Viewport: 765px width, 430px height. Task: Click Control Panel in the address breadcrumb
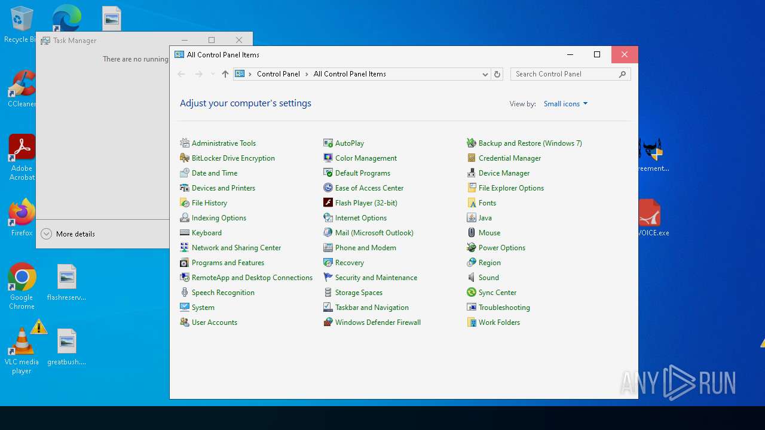279,74
